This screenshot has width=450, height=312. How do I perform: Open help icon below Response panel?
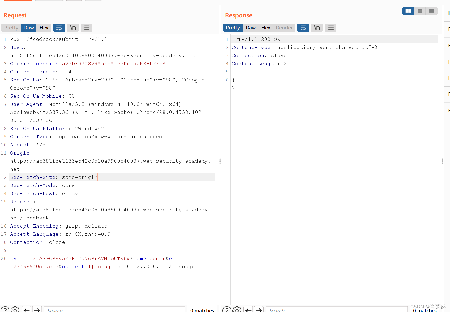pyautogui.click(x=226, y=310)
